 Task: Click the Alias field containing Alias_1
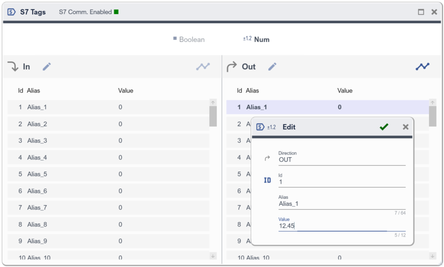point(341,204)
